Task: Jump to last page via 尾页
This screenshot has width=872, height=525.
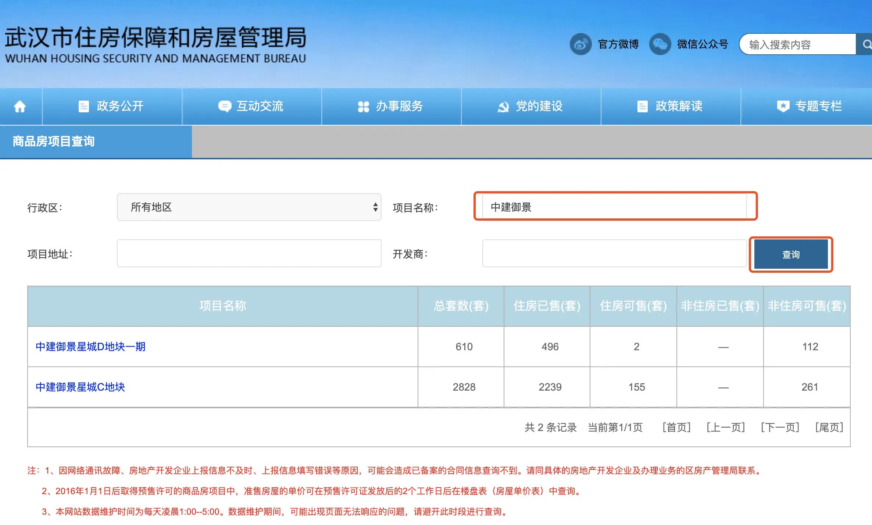Action: coord(829,427)
